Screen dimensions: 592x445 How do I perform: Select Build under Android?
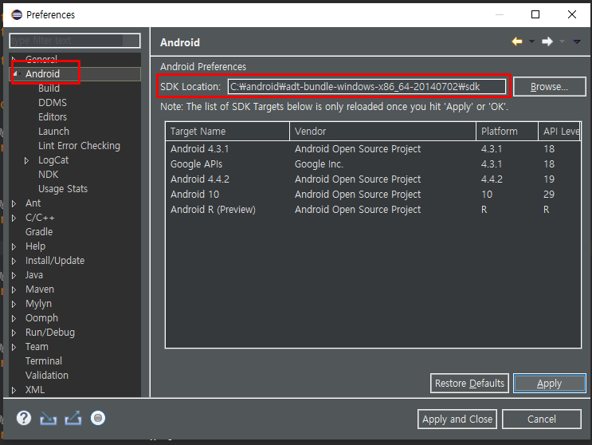(x=49, y=88)
